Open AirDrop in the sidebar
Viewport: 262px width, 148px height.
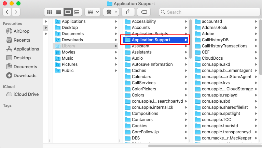[18, 31]
